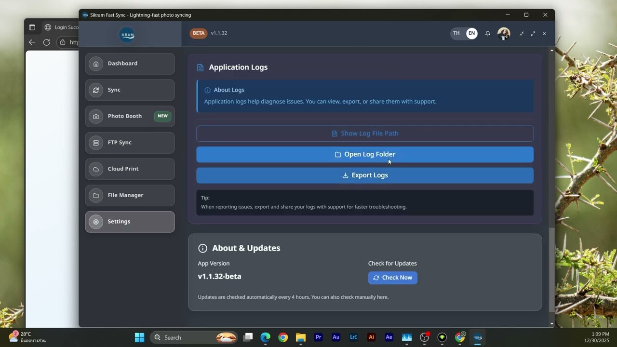Screen dimensions: 617x347
Task: Close the app with header X icon
Action: click(544, 33)
